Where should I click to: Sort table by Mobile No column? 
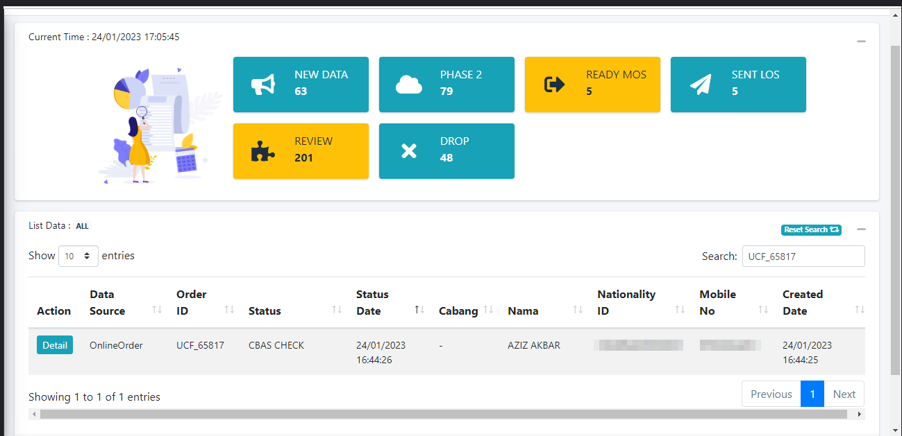(x=733, y=303)
